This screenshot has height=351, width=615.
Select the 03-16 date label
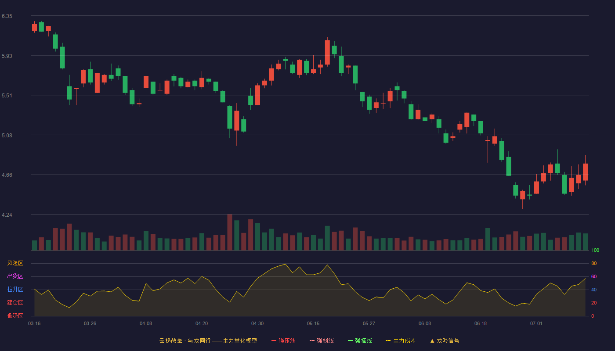point(34,323)
